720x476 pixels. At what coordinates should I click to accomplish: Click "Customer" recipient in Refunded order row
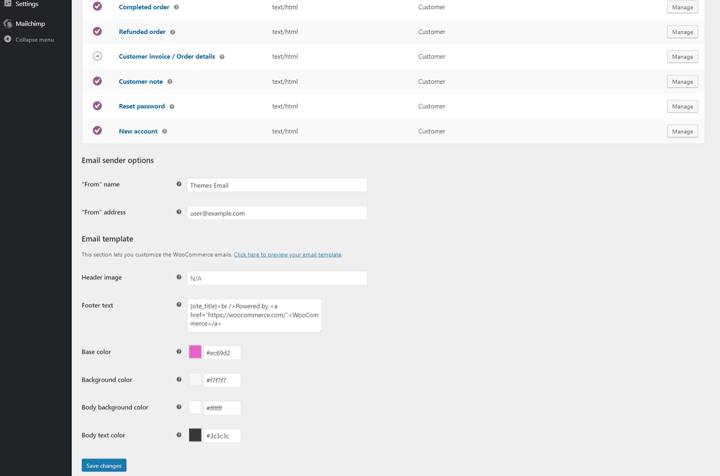click(432, 32)
